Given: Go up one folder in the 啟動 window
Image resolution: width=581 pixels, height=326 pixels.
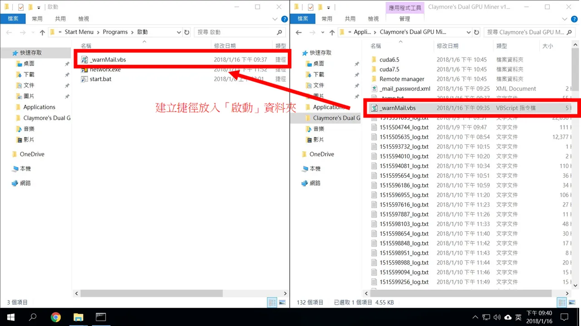Looking at the screenshot, I should pos(42,32).
